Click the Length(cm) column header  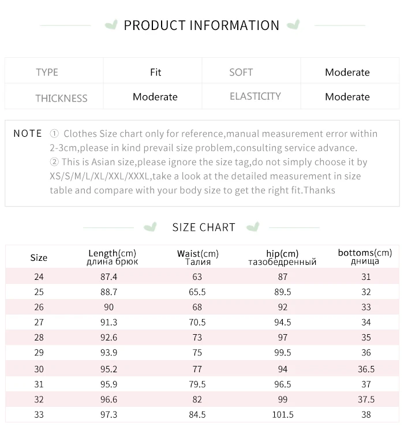tap(112, 257)
